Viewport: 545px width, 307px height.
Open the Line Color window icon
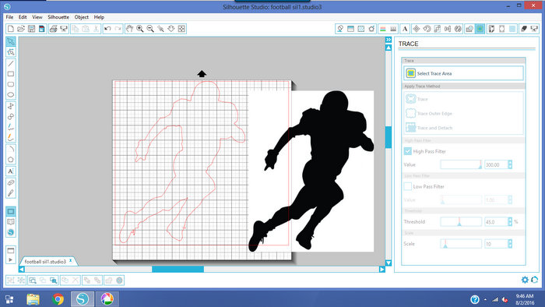click(383, 29)
